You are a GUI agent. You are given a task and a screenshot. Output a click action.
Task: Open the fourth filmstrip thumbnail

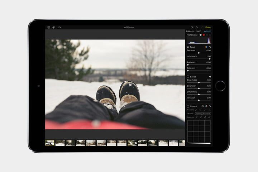tap(81, 143)
